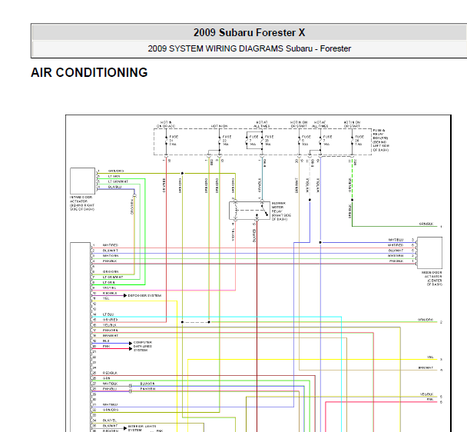Viewport: 467px width, 432px height.
Task: Select the "AIR CONDITIONING" heading
Action: tap(89, 72)
